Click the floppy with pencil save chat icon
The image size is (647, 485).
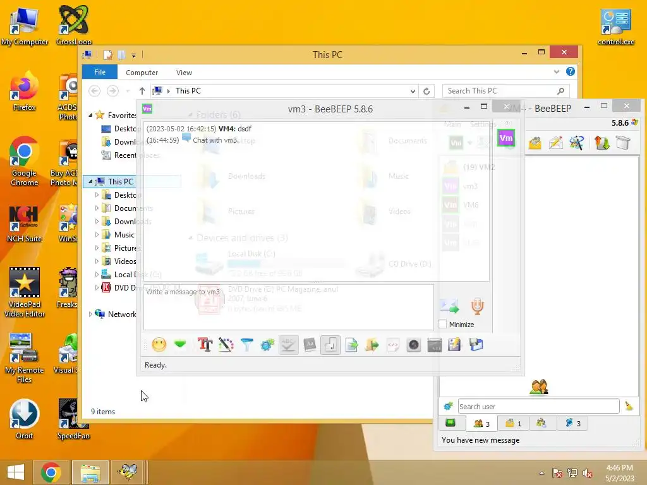(x=455, y=345)
